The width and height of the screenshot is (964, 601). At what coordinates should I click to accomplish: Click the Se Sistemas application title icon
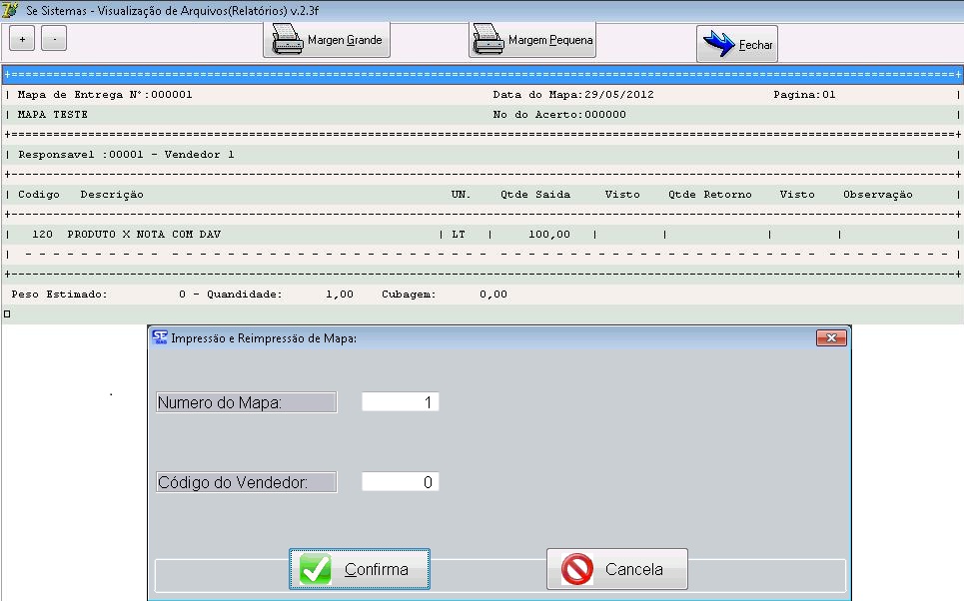(11, 9)
